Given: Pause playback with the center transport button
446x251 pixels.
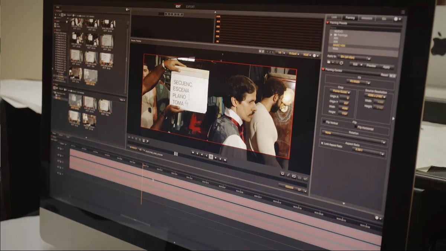Looking at the screenshot, I should pos(211,157).
